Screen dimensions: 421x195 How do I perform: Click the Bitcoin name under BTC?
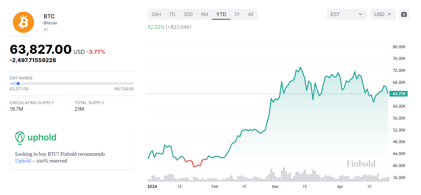[50, 23]
